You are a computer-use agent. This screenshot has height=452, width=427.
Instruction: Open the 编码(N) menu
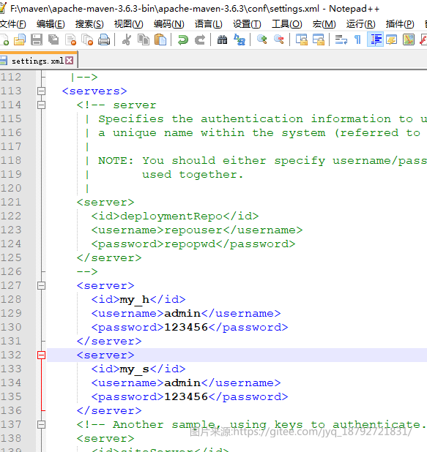point(169,24)
